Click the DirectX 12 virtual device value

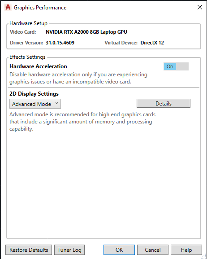click(152, 43)
